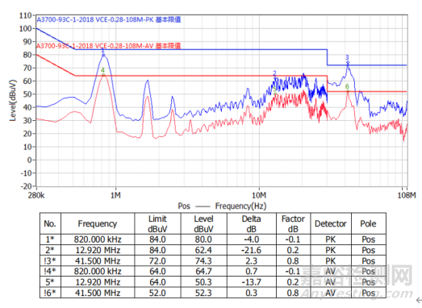Screen dimensions: 422x308
Task: Click the 62.4 level value
Action: point(203,250)
